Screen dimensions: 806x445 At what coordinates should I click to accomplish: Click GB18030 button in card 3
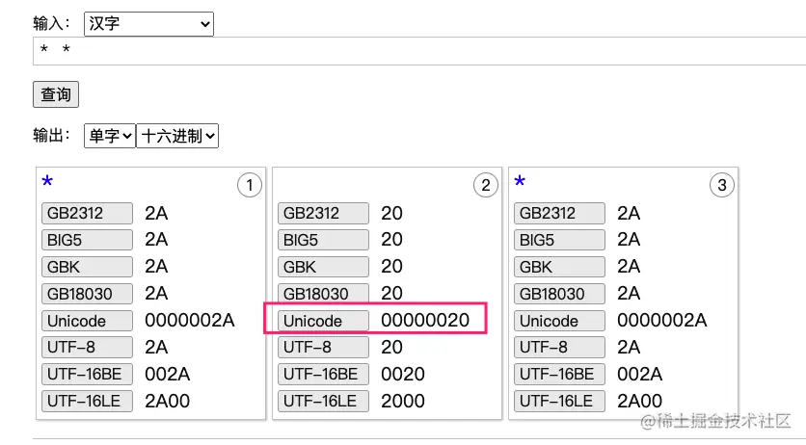point(559,294)
